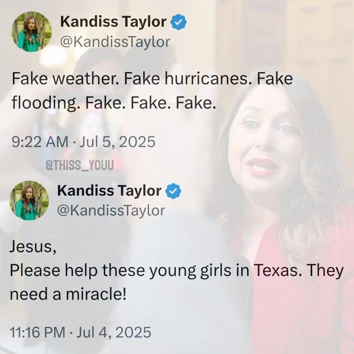Image resolution: width=354 pixels, height=354 pixels.
Task: Click the 9:22 AM · Jul 5, 2025 timestamp
Action: tap(84, 142)
